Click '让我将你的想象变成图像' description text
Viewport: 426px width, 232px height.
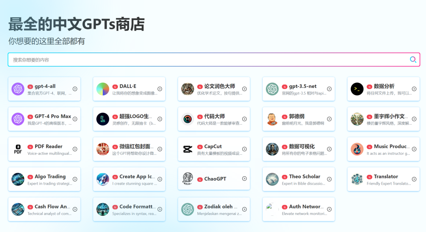coord(135,93)
